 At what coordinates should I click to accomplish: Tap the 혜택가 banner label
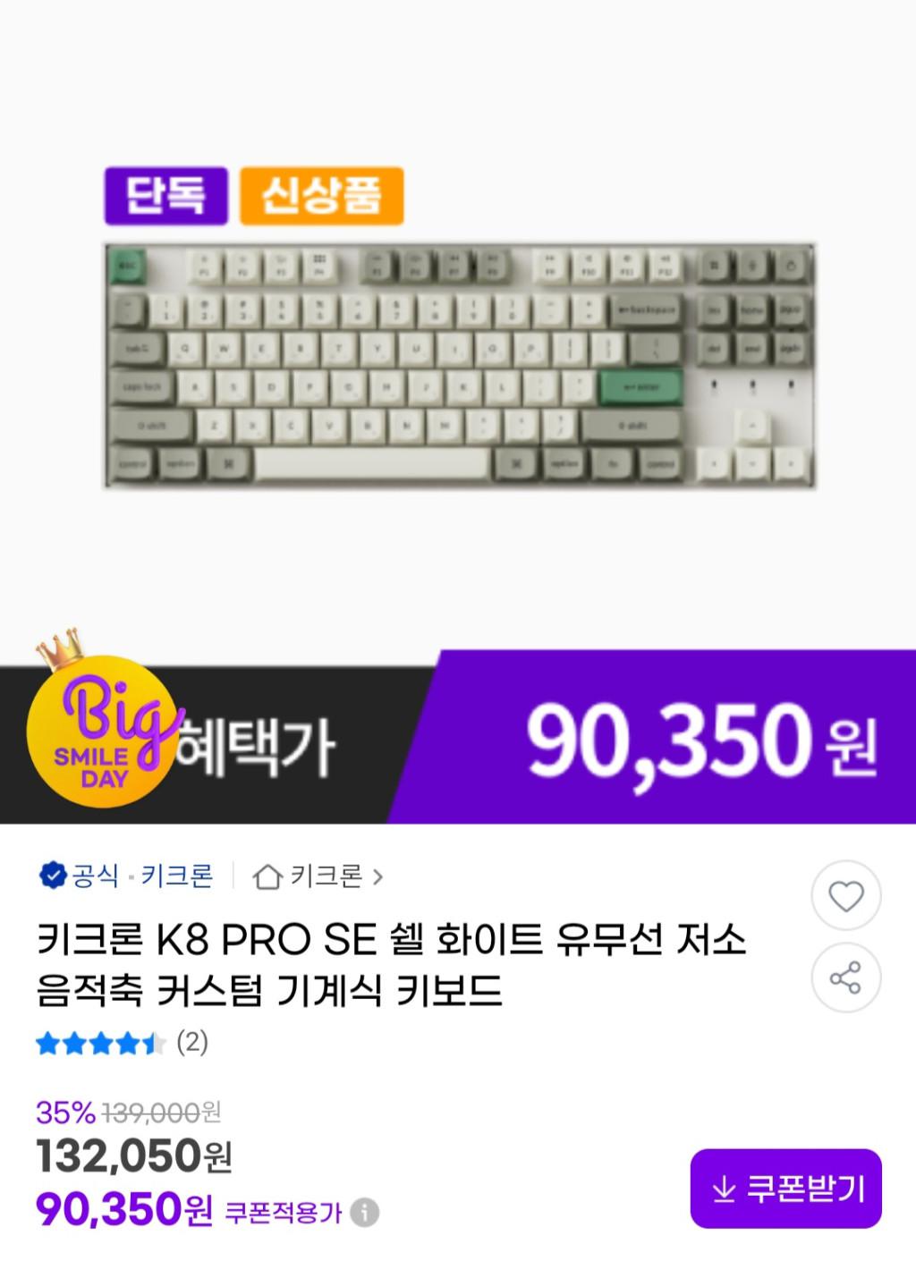click(x=256, y=748)
